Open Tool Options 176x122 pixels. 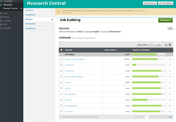(166, 3)
